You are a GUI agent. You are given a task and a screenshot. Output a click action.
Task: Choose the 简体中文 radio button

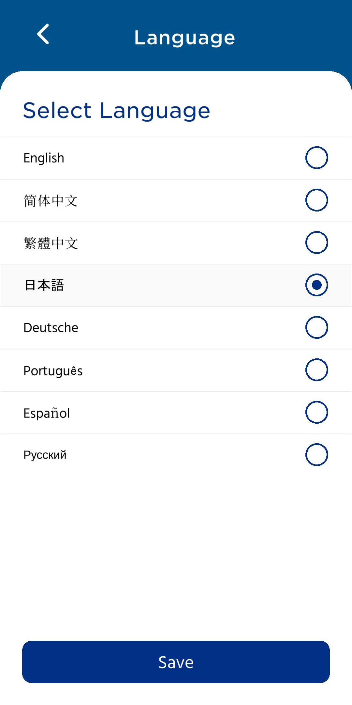(316, 200)
